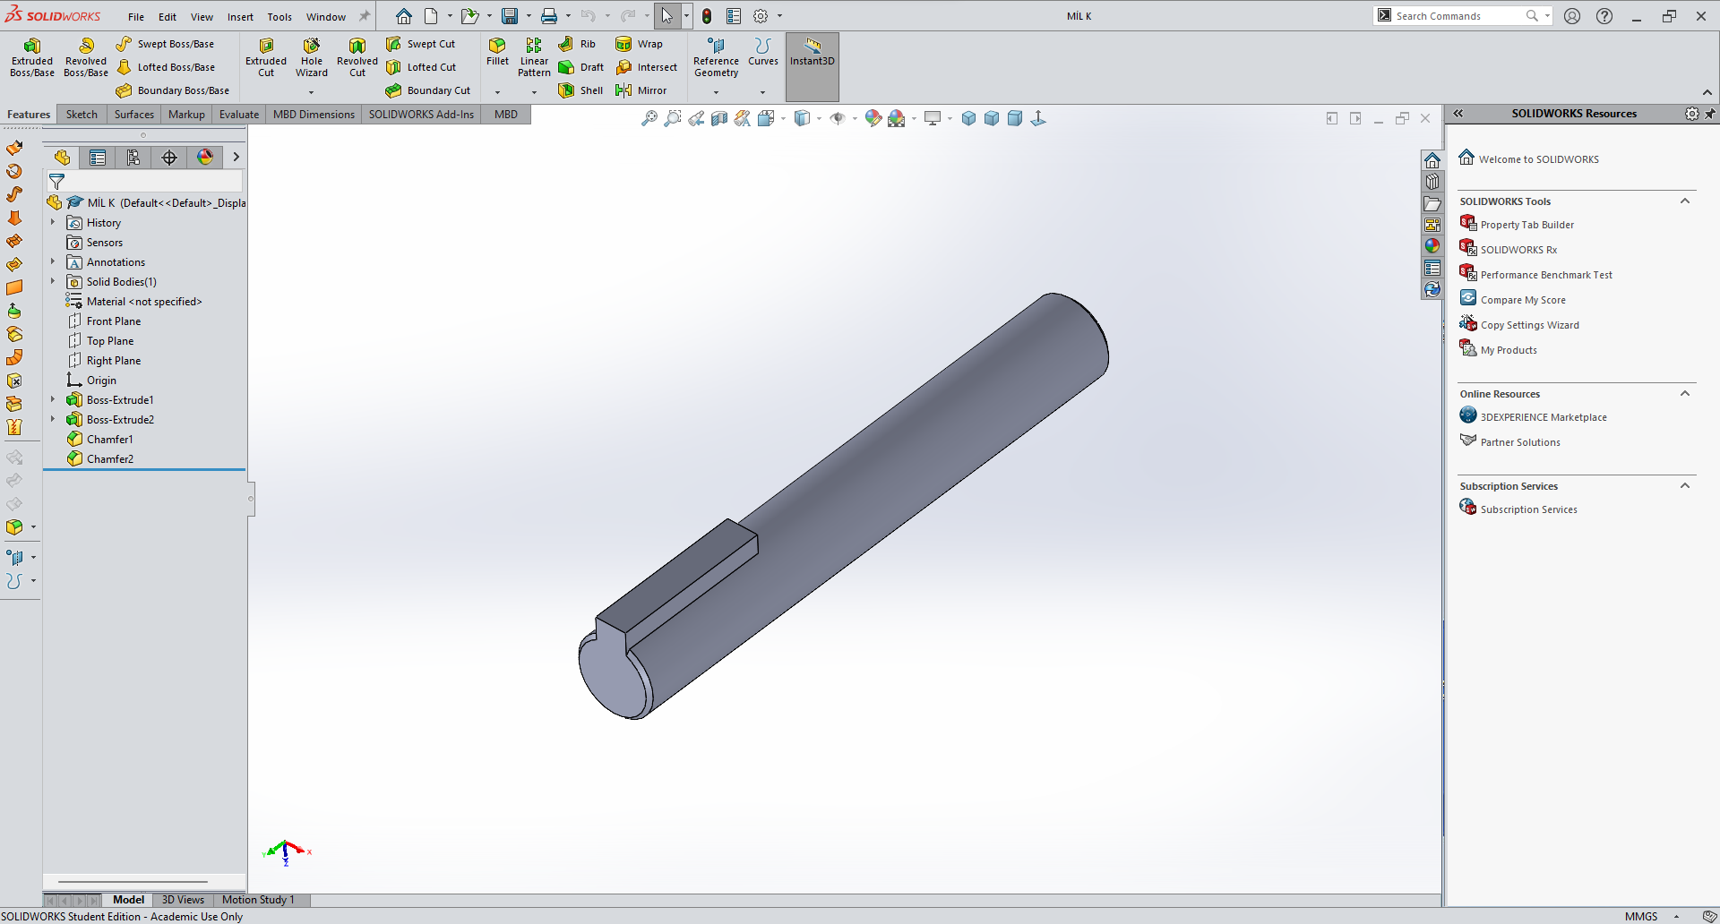Select the Wrap tool
1720x924 pixels.
click(x=640, y=44)
